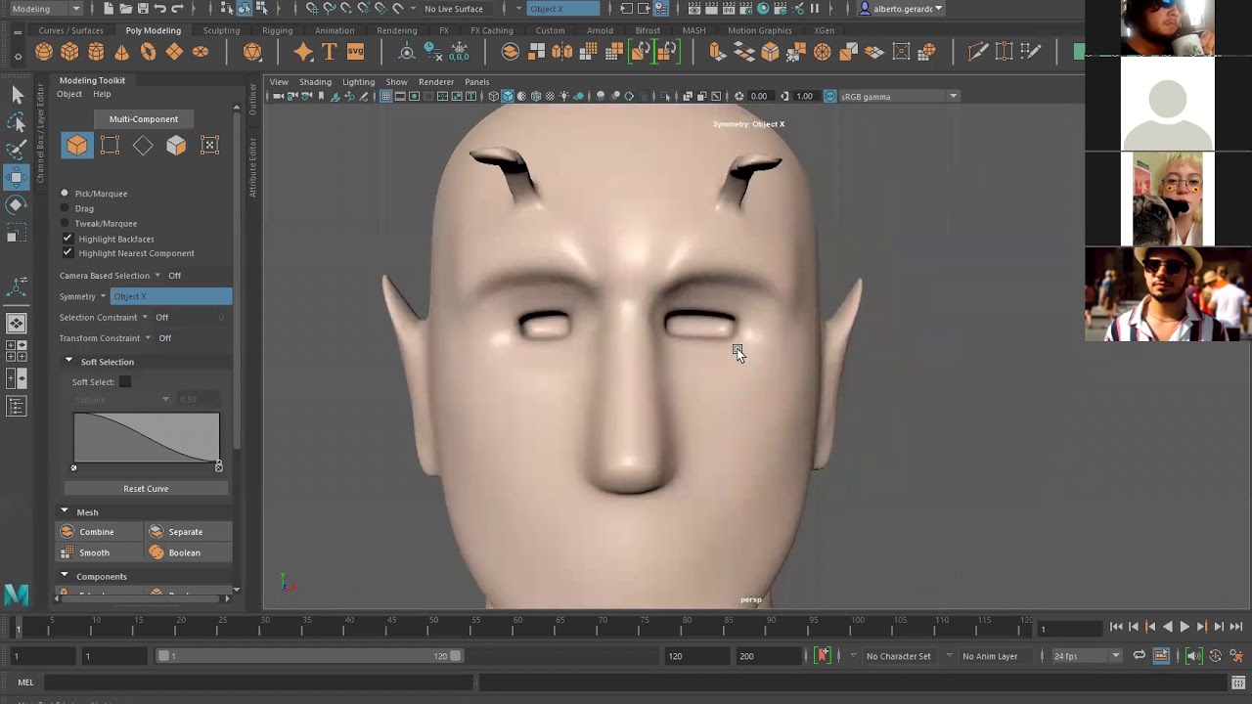Create a polygon cube from the shelf
1252x704 pixels.
(69, 52)
